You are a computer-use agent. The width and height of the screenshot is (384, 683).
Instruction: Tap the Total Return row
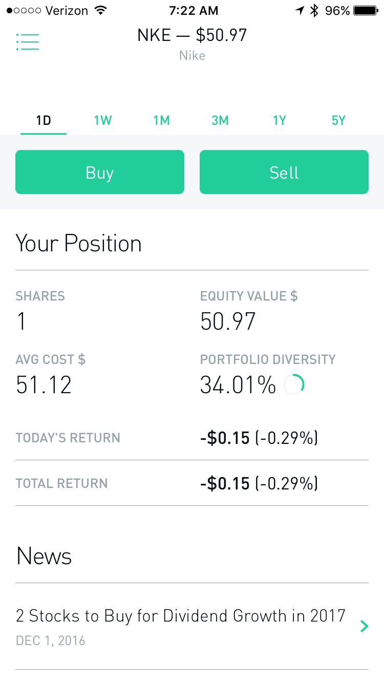192,483
